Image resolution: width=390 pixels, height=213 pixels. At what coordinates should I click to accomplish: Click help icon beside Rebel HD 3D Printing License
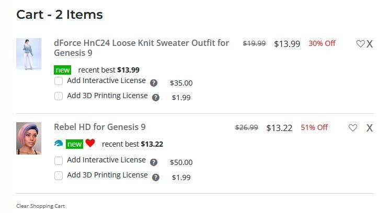(x=156, y=177)
